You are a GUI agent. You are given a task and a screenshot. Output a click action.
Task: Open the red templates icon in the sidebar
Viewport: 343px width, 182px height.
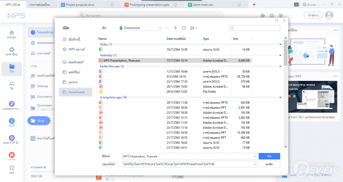coord(12,155)
